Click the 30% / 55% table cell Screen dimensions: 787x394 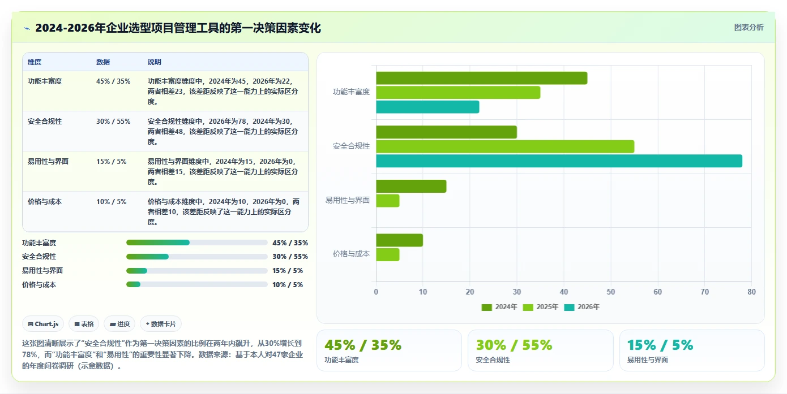pos(113,122)
